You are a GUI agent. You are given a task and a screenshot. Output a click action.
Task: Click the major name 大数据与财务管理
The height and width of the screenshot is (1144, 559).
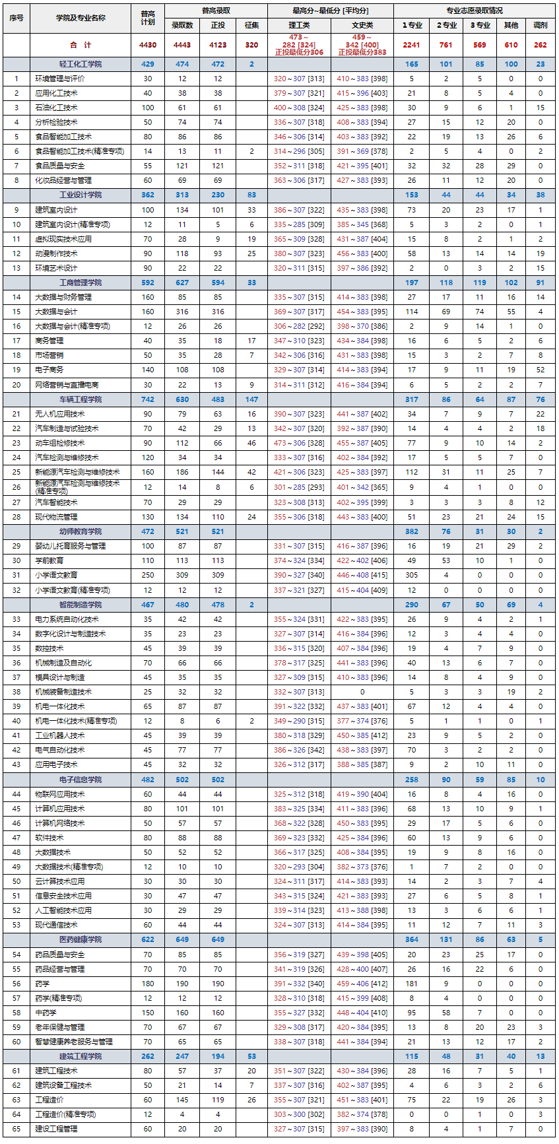63,297
